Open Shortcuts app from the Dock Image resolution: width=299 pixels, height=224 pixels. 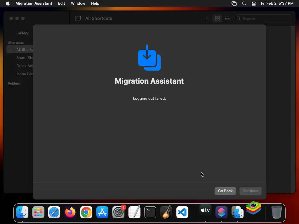[221, 212]
